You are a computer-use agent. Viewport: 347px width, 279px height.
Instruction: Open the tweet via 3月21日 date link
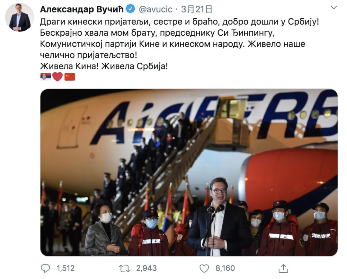[197, 9]
